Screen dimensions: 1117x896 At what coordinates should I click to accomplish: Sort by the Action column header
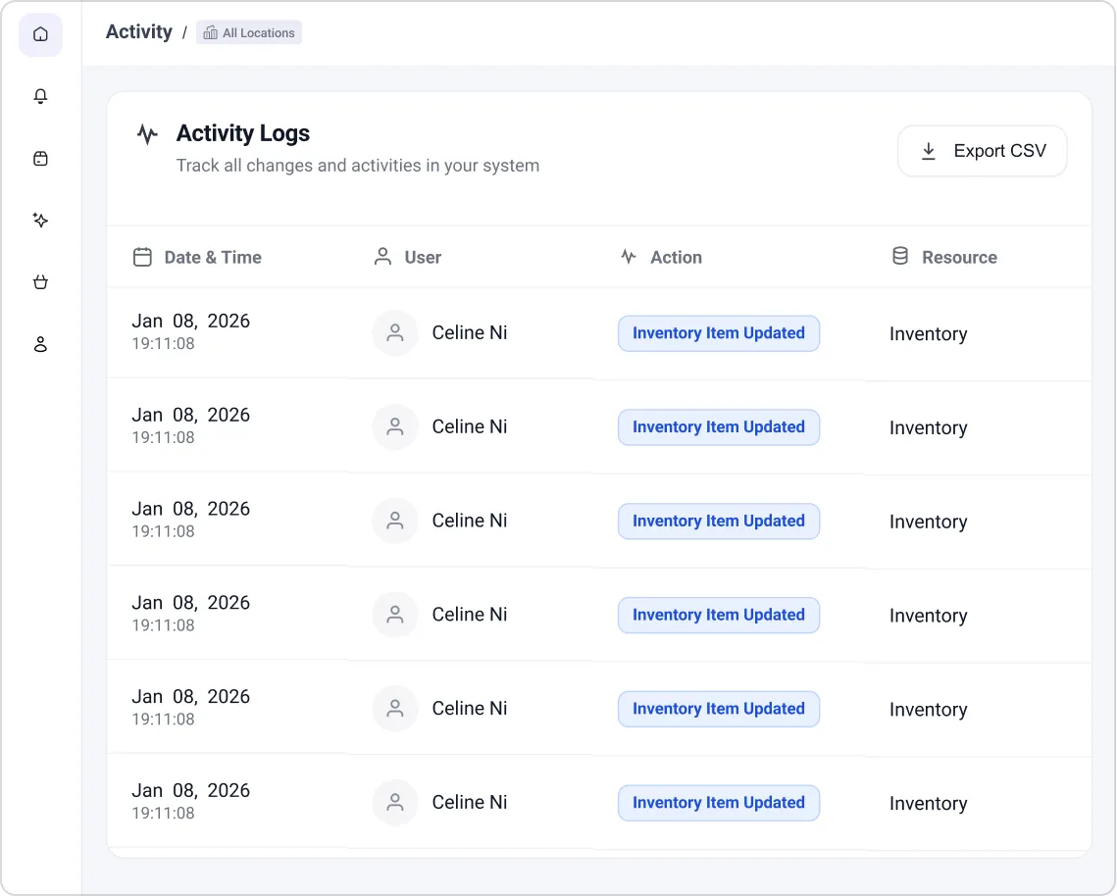676,258
